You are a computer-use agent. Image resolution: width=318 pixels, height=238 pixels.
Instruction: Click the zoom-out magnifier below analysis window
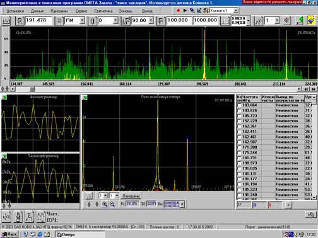click(x=112, y=204)
